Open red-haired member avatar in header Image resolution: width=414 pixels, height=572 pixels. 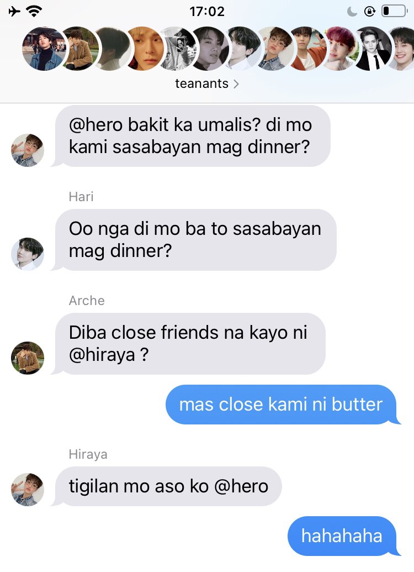click(339, 49)
